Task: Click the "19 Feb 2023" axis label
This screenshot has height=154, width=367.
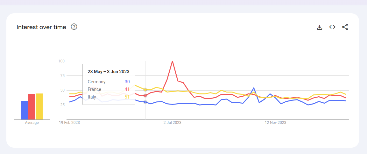Action: click(x=69, y=123)
